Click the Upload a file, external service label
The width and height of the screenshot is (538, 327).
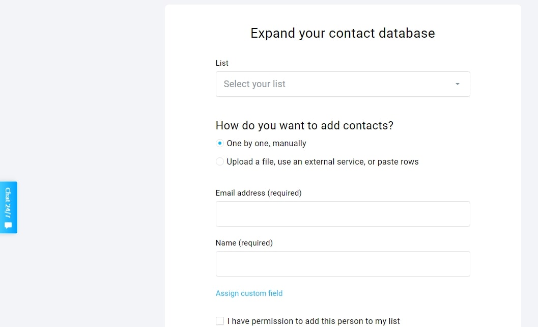click(323, 162)
